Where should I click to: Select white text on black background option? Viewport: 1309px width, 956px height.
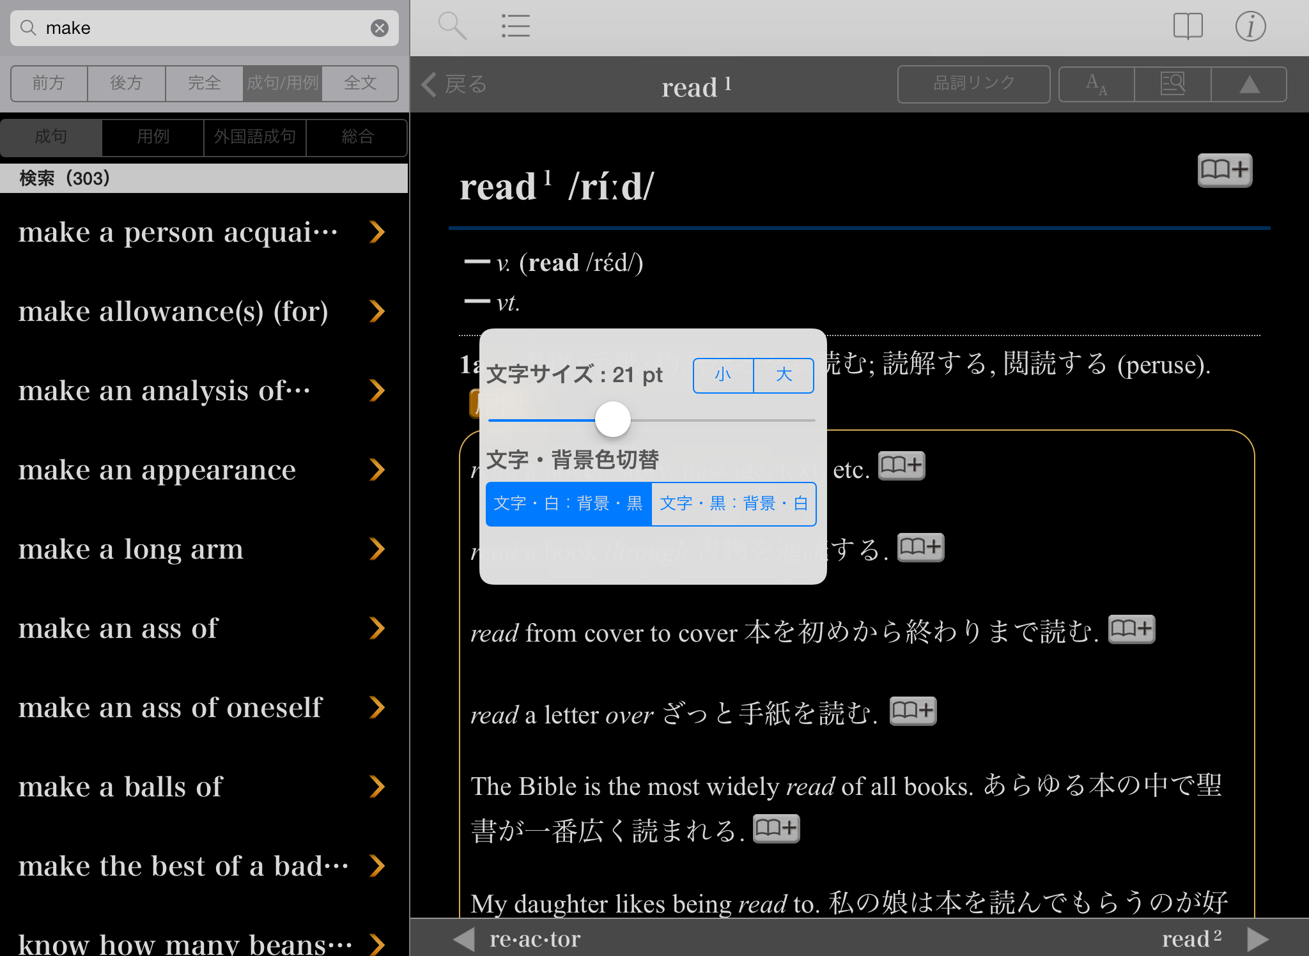(568, 504)
